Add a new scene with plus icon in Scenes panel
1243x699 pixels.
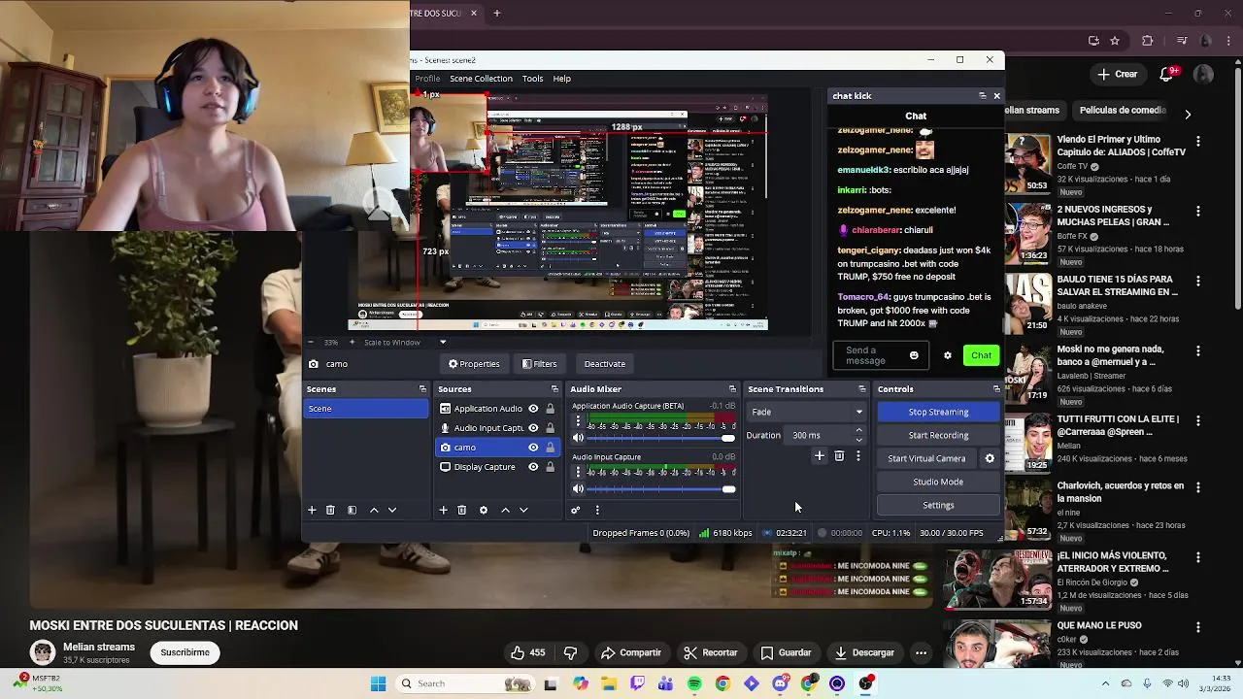312,510
